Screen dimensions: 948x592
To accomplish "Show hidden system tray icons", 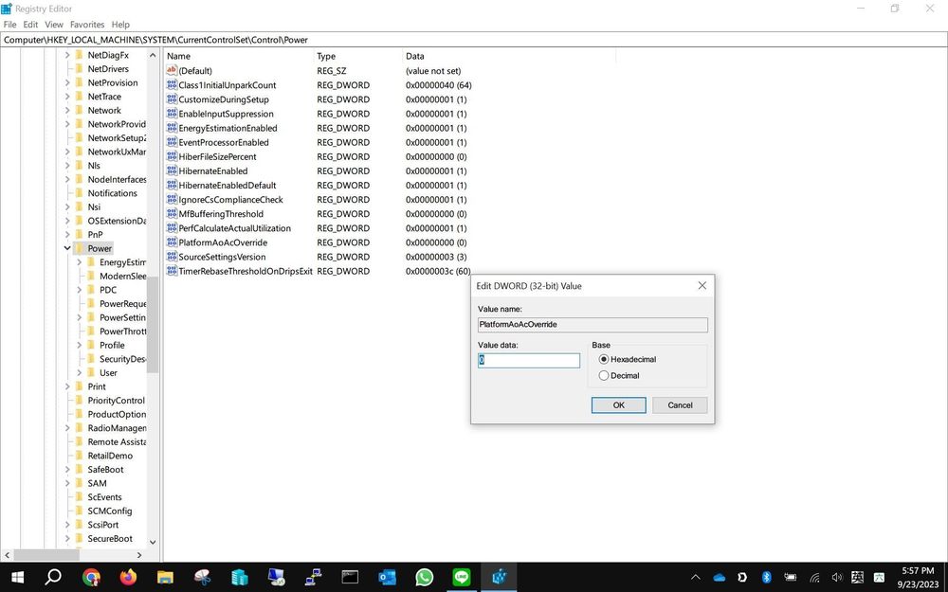I will pyautogui.click(x=695, y=577).
